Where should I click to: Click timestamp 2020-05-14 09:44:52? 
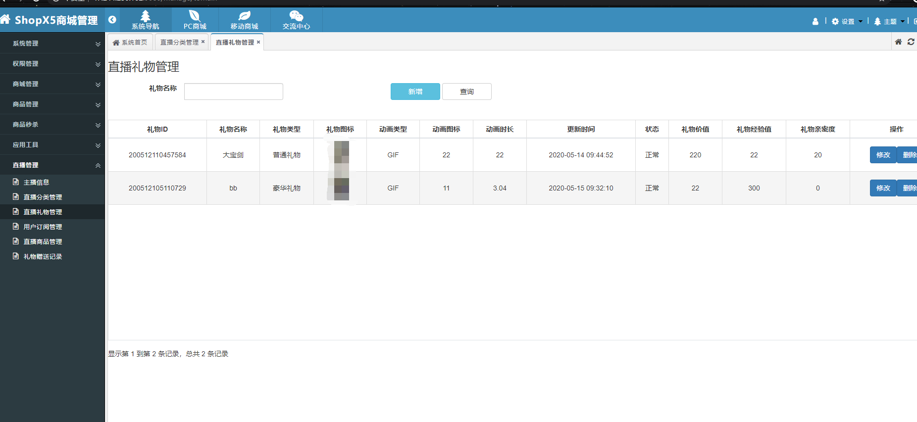[x=581, y=155]
